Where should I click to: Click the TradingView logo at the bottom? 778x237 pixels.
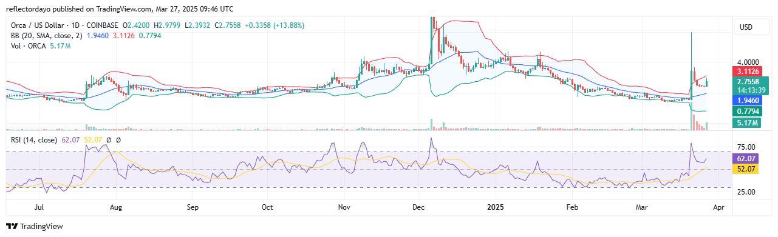(35, 226)
